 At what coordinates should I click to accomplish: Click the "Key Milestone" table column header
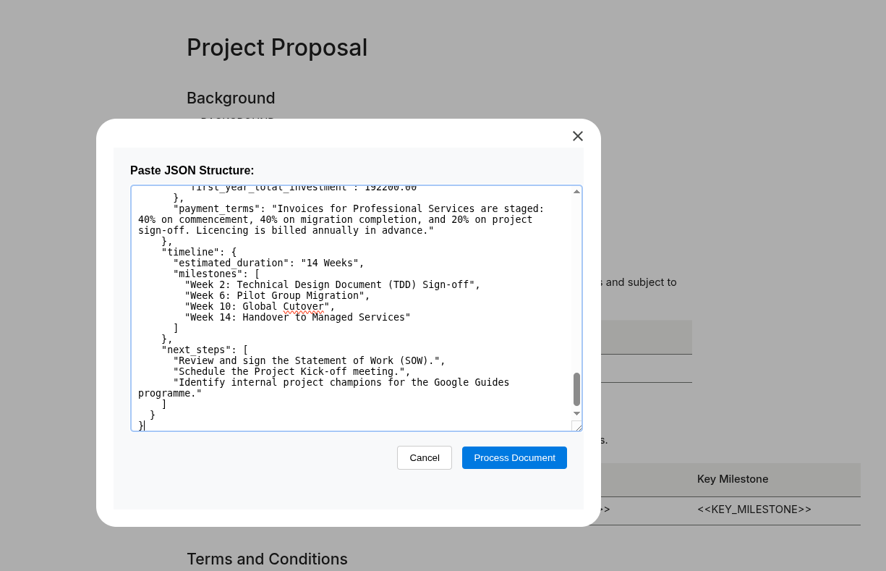pyautogui.click(x=733, y=479)
